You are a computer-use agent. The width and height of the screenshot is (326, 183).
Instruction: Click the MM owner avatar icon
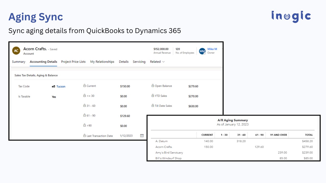202,51
